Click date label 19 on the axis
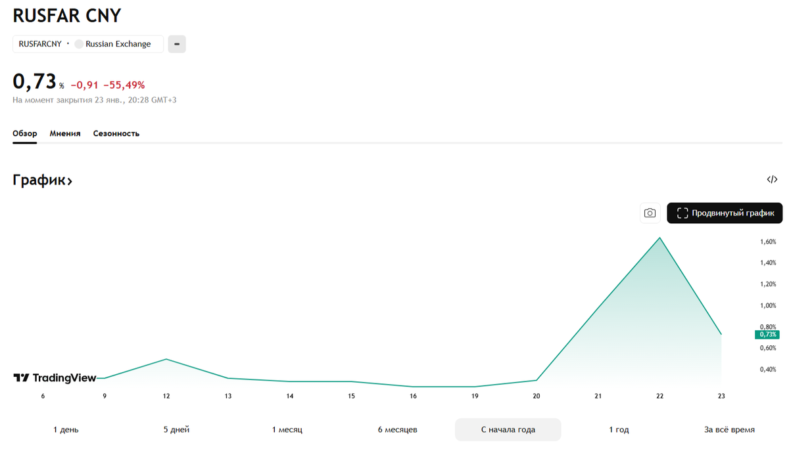Screen dimensions: 789x451 point(475,396)
